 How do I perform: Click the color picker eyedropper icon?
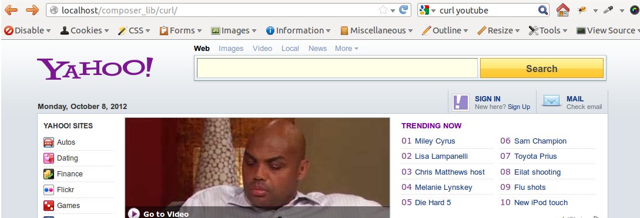point(609,10)
